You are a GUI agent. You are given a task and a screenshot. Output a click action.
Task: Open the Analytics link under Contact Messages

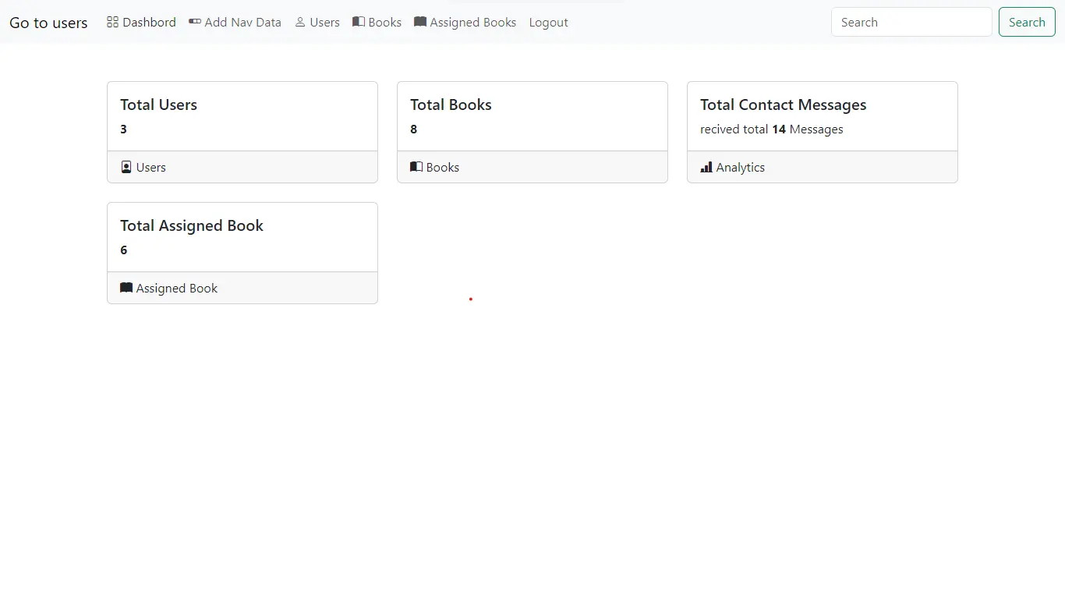point(740,167)
